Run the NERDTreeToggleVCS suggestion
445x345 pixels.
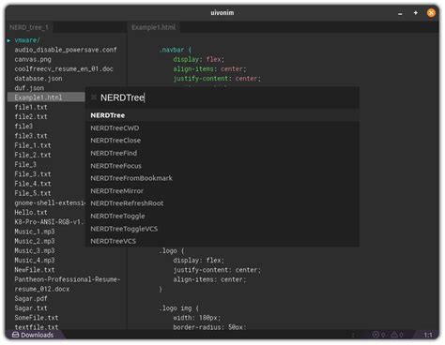tap(222, 229)
